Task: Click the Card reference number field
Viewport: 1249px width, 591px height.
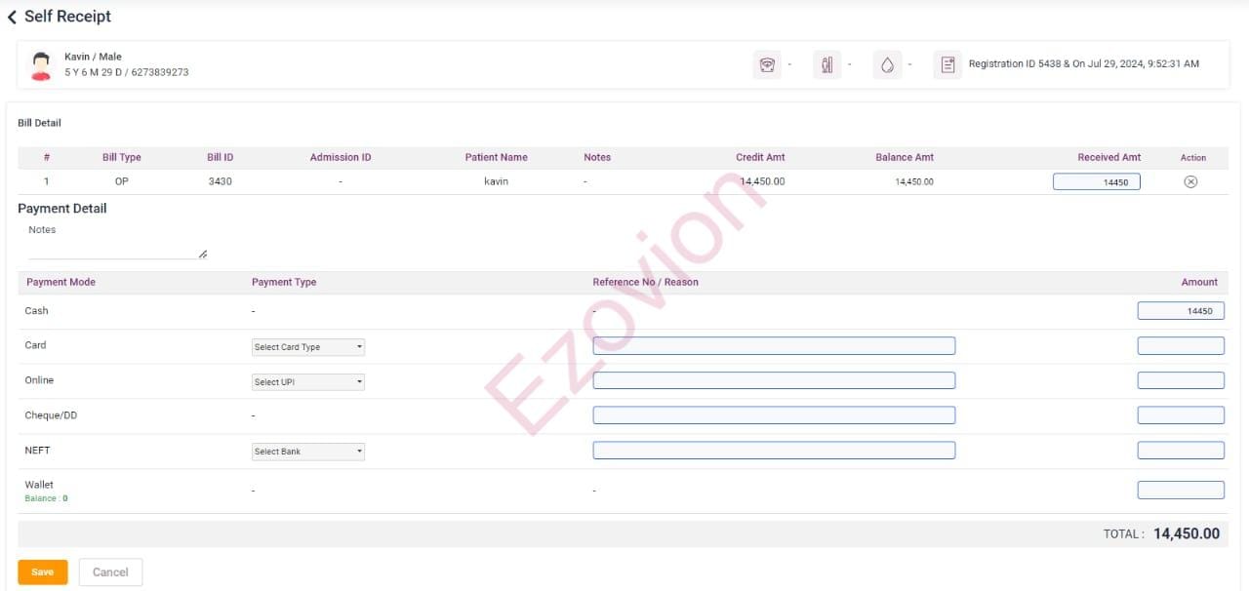Action: [x=774, y=346]
